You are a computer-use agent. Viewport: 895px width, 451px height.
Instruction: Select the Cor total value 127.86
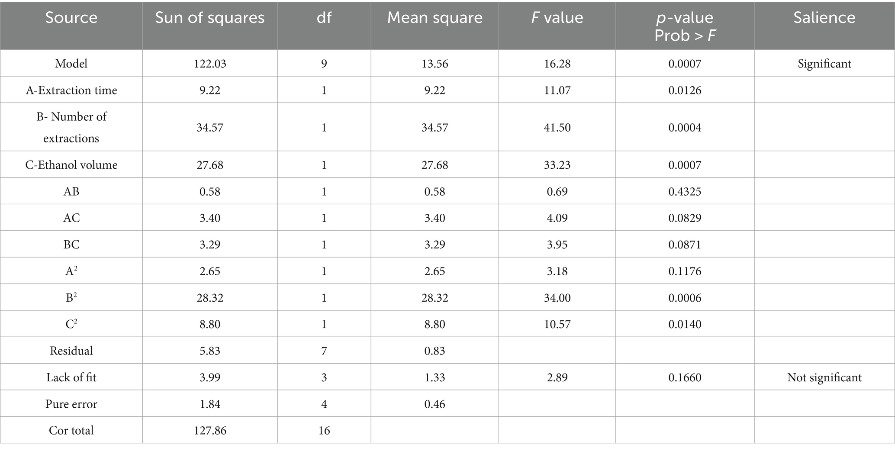pos(210,430)
